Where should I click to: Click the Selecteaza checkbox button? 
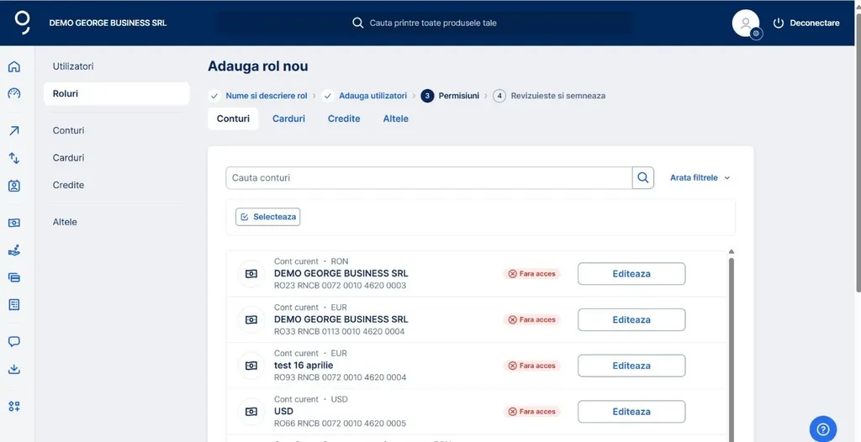coord(268,217)
